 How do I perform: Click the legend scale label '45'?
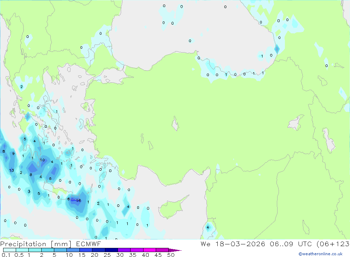(x=158, y=255)
